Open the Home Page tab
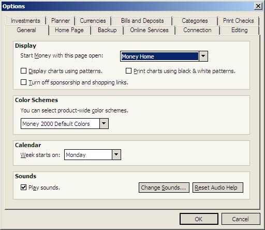This screenshot has height=230, width=265. pos(69,30)
